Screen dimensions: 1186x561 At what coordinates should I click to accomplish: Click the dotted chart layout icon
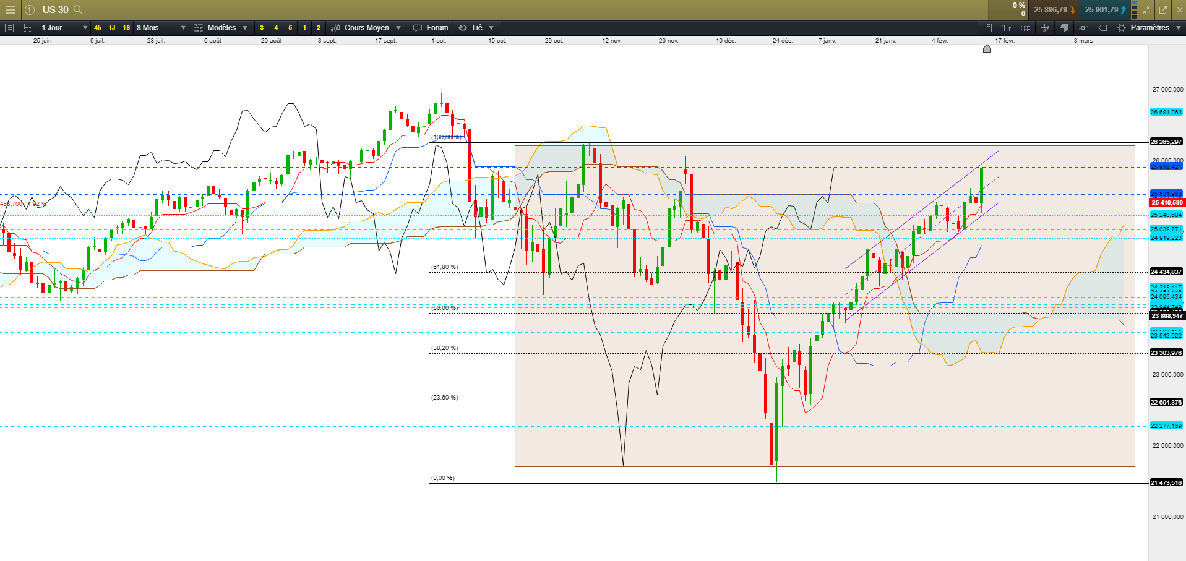28,28
